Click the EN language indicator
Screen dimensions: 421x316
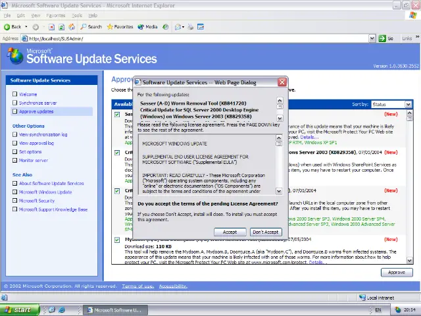point(378,310)
